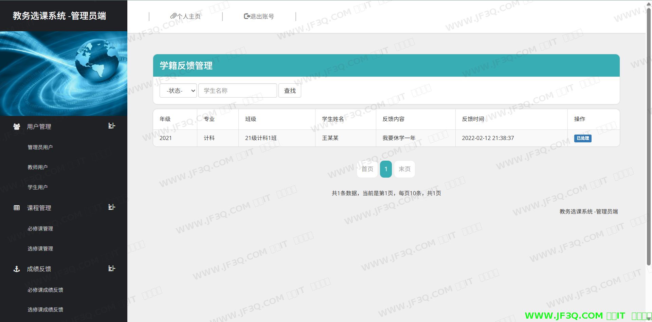Screen dimensions: 652x322
Task: Collapse 课程管理 using its right-side icon
Action: click(x=111, y=207)
